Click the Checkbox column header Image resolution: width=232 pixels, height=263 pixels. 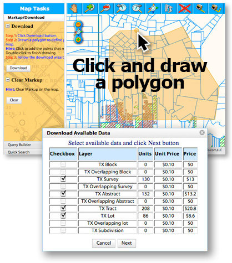click(63, 154)
